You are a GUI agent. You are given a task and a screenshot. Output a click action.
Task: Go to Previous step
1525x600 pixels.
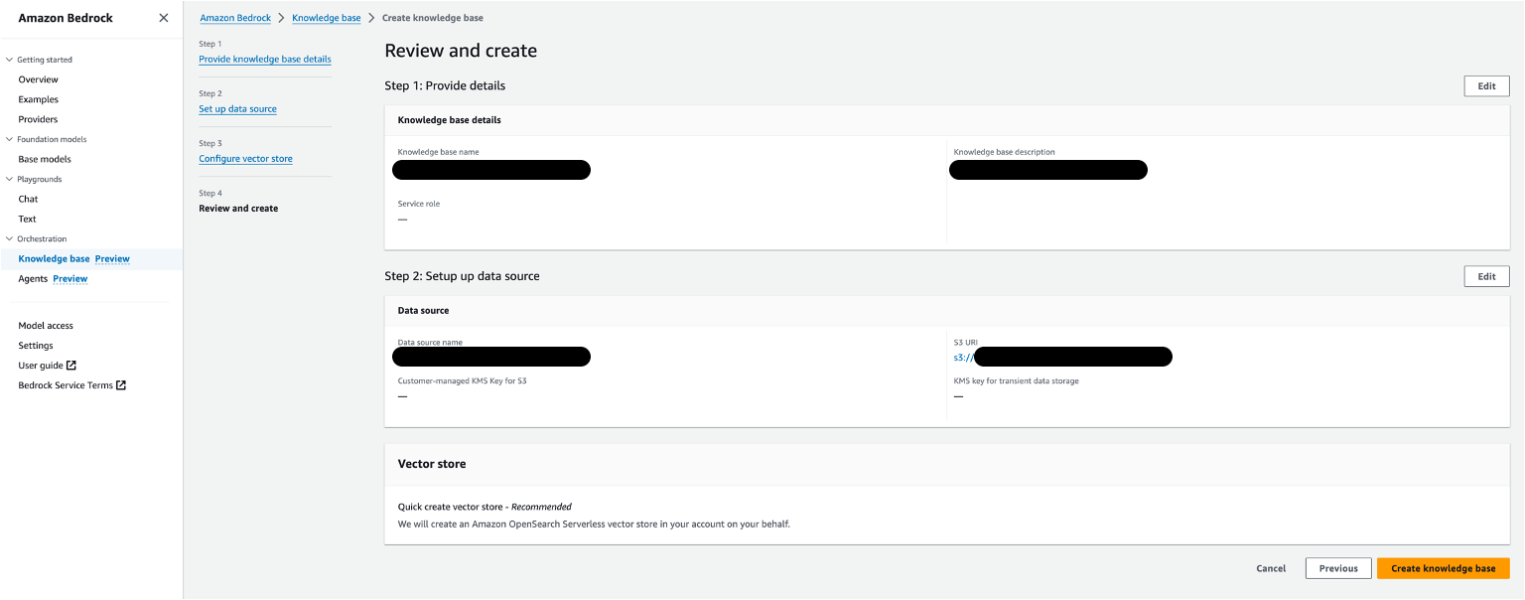point(1338,568)
